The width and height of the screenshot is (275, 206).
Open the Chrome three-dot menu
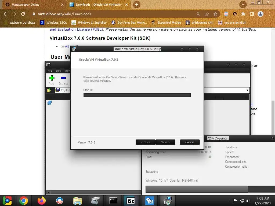tap(269, 14)
